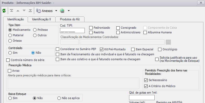The width and height of the screenshot is (205, 103).
Task: Check Item de uso coletivo checkbox
Action: coord(58,59)
